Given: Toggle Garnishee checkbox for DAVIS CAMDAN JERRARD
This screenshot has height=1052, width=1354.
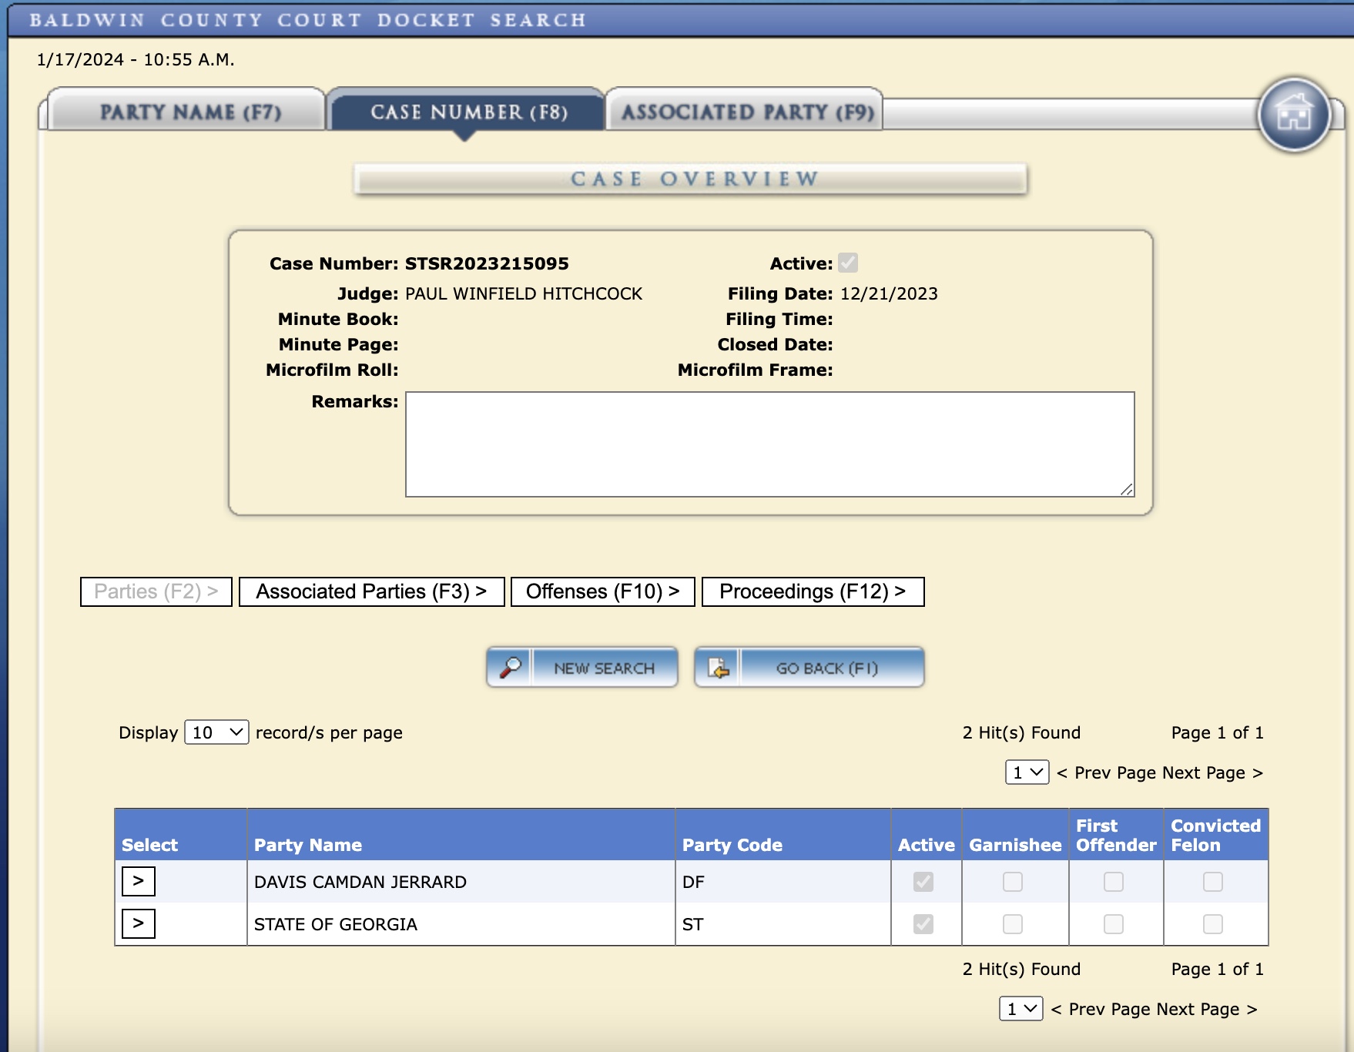Looking at the screenshot, I should [1013, 882].
